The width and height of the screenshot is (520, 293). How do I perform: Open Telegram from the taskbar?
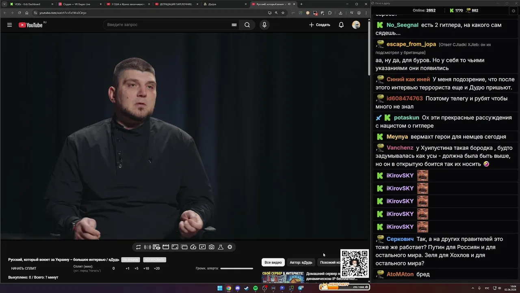(301, 288)
